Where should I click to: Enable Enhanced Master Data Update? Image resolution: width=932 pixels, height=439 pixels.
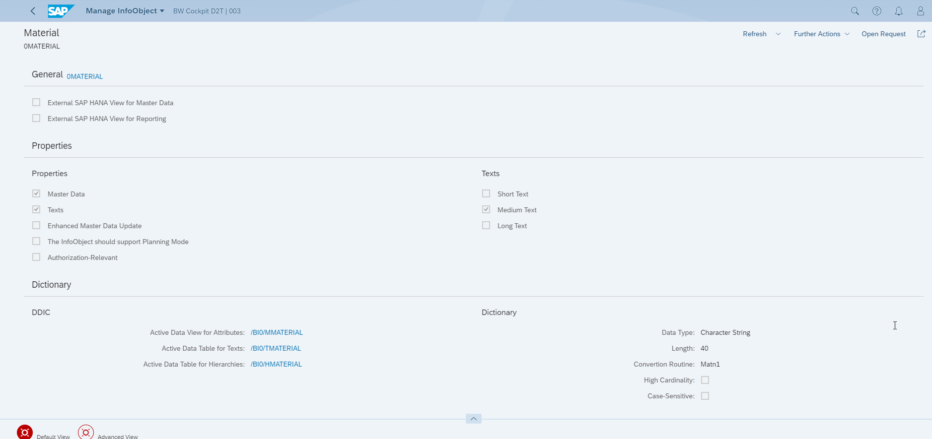(36, 225)
